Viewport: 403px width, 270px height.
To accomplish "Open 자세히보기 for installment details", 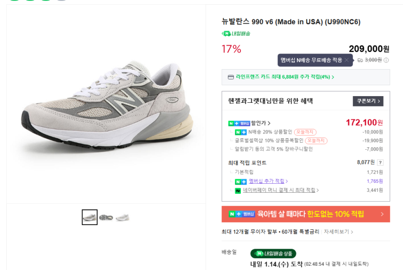I will coord(339,232).
